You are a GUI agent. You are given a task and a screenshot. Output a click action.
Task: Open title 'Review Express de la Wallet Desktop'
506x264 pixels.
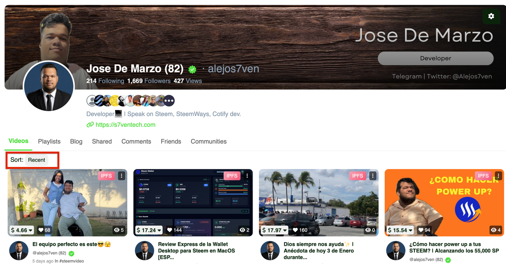[196, 251]
